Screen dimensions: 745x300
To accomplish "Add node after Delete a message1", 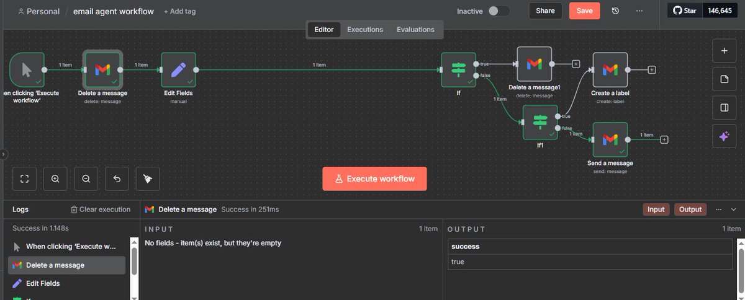I will (576, 64).
